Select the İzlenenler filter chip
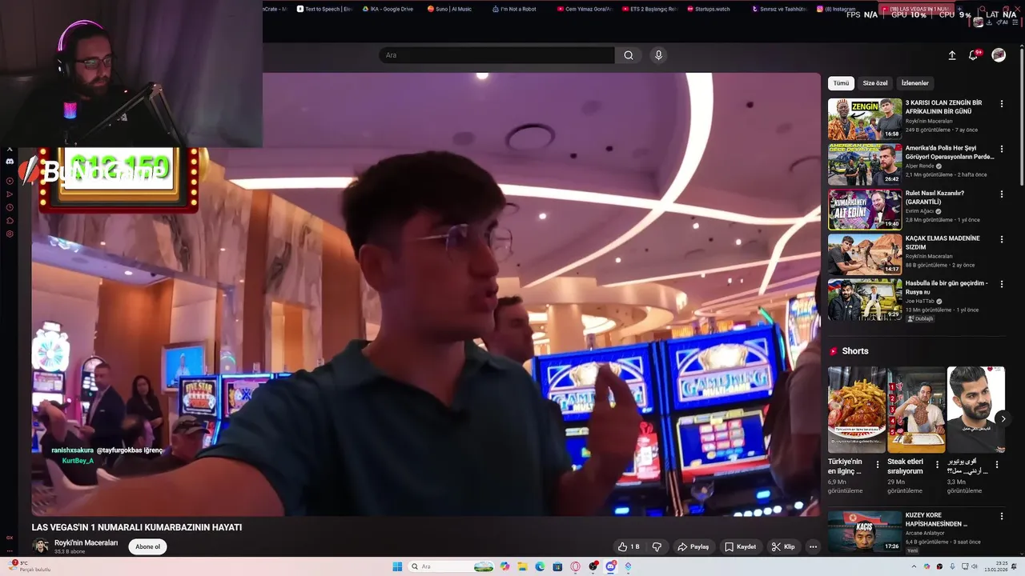The height and width of the screenshot is (576, 1025). click(x=915, y=83)
